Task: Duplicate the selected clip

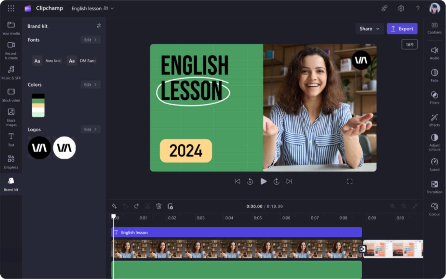Action: (170, 206)
